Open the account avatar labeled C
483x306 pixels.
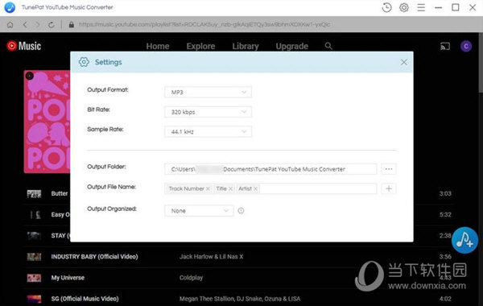point(466,46)
